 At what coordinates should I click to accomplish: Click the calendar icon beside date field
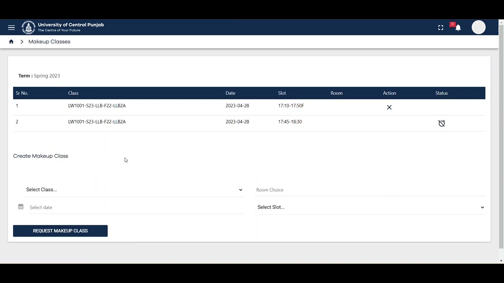(x=21, y=207)
